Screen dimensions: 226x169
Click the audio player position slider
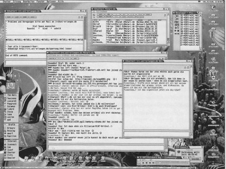[172, 163]
